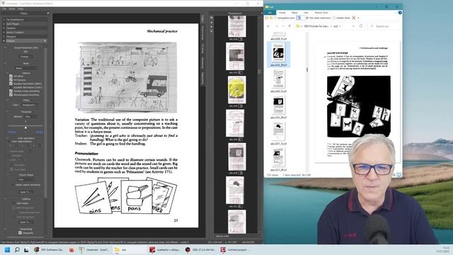Switch to Explorer Picture Tools tab
Image resolution: width=453 pixels, height=255 pixels.
pyautogui.click(x=321, y=13)
